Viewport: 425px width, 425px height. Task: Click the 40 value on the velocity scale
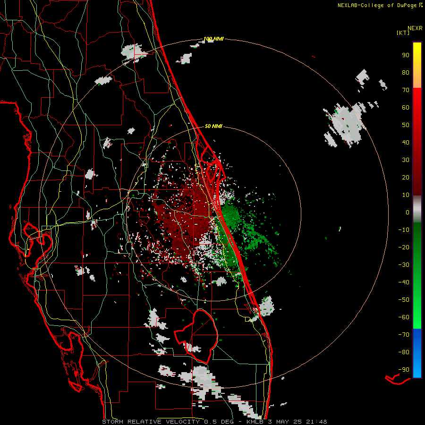pos(406,142)
